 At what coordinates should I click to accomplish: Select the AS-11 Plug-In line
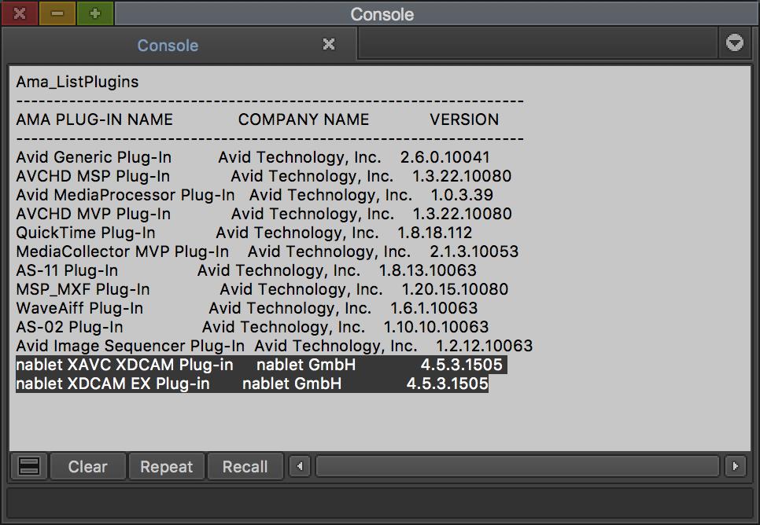(x=246, y=270)
